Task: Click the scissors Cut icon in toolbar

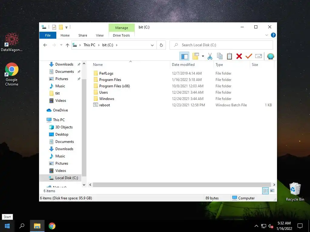Action: [210, 56]
